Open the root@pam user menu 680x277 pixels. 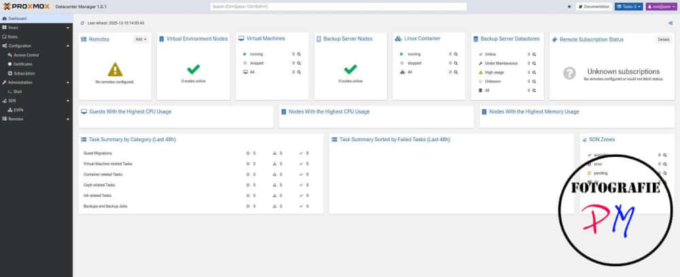tap(661, 7)
